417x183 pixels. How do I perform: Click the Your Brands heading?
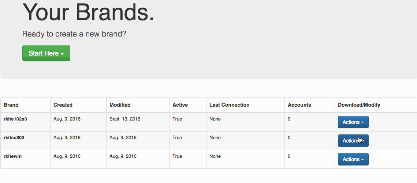[x=88, y=12]
